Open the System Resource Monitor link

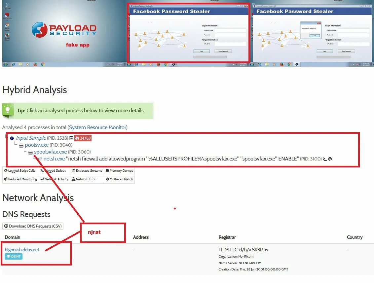point(97,127)
